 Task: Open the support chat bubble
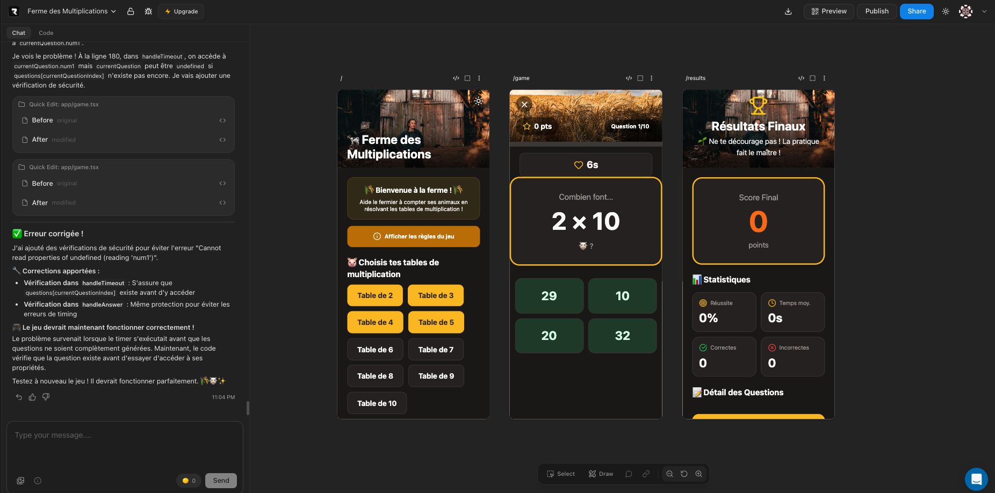[x=976, y=479]
